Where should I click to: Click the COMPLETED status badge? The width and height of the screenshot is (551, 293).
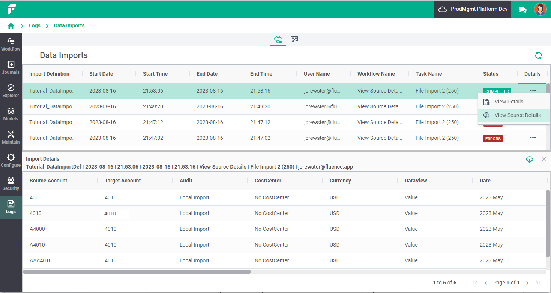(x=497, y=91)
